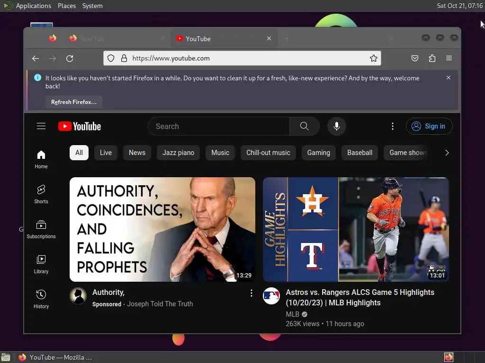Image resolution: width=485 pixels, height=363 pixels.
Task: Open the Places menu
Action: click(66, 6)
